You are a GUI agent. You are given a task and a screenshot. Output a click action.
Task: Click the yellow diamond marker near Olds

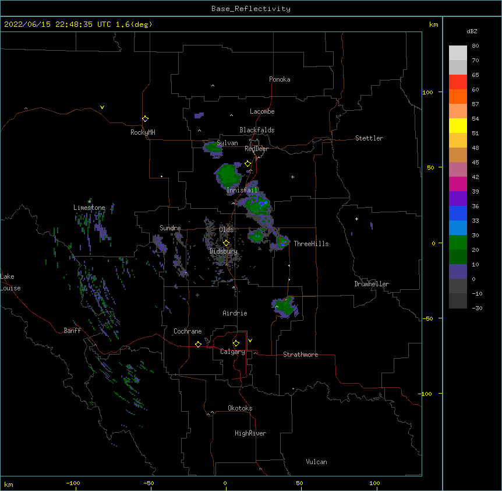point(227,243)
